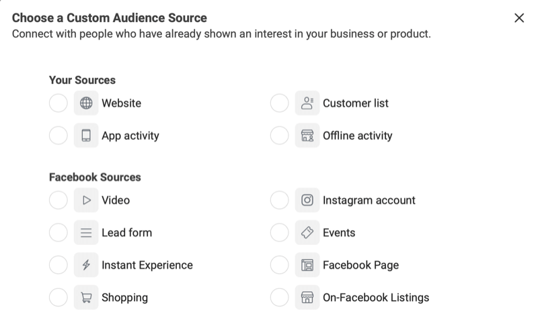The image size is (538, 333).
Task: Click the Lead form lines icon
Action: click(86, 232)
